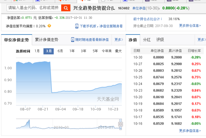Select the 1月 time range
This screenshot has width=206, height=138.
tap(37, 51)
